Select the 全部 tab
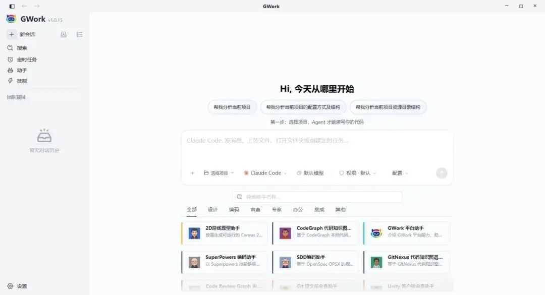The image size is (545, 295). [192, 209]
